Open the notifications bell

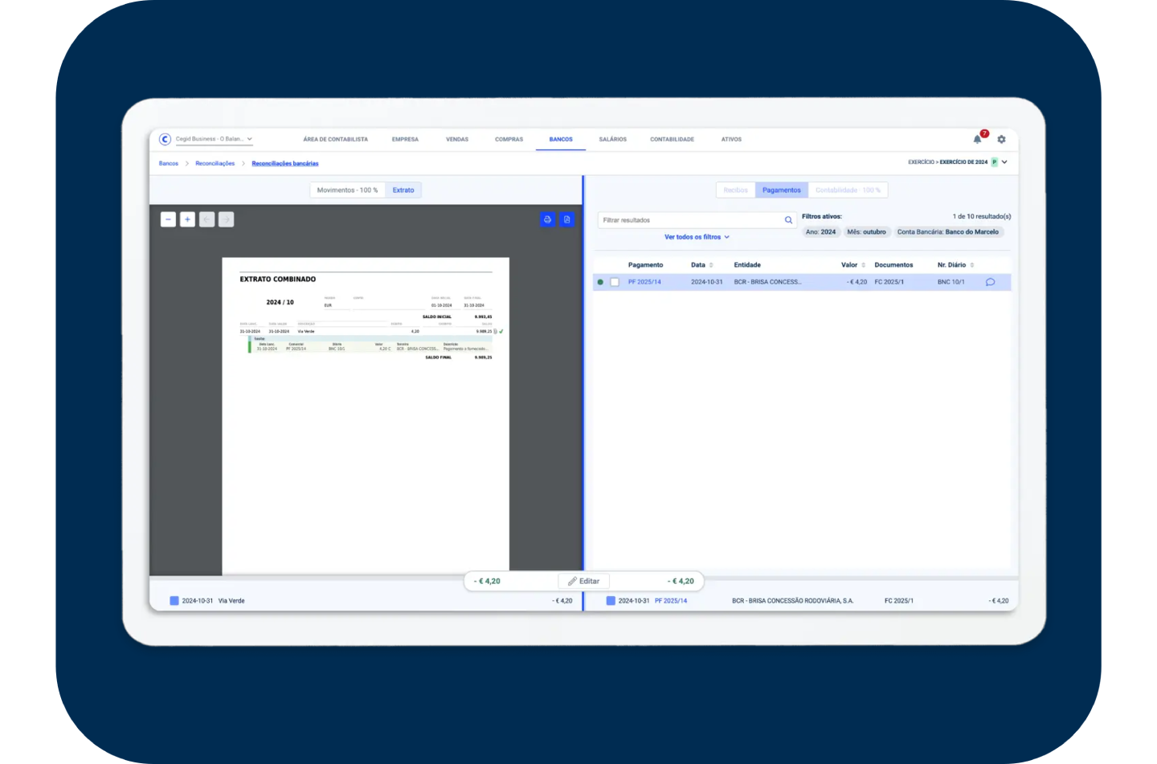click(x=977, y=140)
